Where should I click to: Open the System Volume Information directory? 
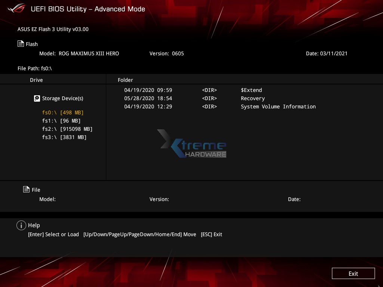pyautogui.click(x=278, y=107)
